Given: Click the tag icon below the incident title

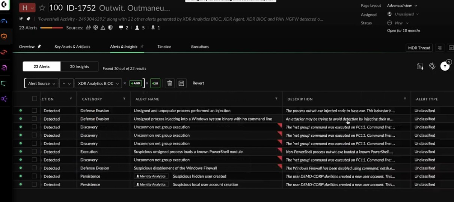Looking at the screenshot, I should tap(29, 19).
